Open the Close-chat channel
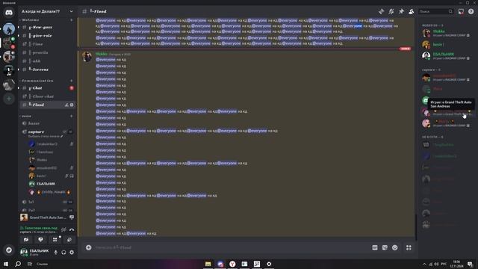 pyautogui.click(x=47, y=96)
